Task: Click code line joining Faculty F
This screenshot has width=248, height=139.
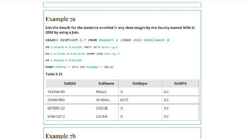Action: [83, 54]
